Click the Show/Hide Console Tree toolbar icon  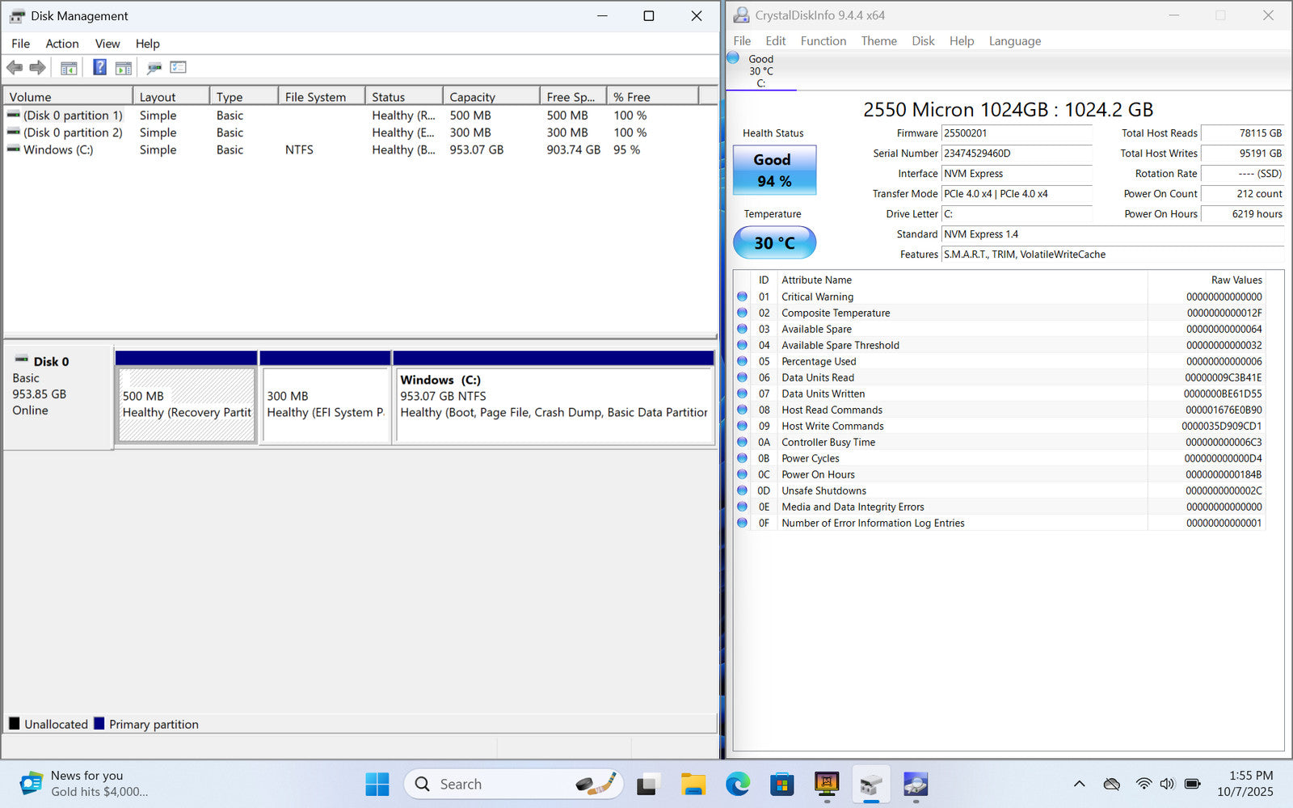(69, 68)
